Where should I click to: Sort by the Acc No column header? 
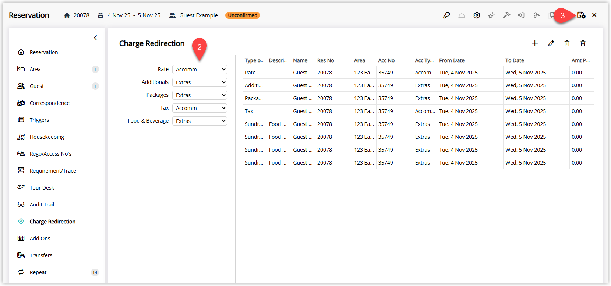pyautogui.click(x=386, y=60)
